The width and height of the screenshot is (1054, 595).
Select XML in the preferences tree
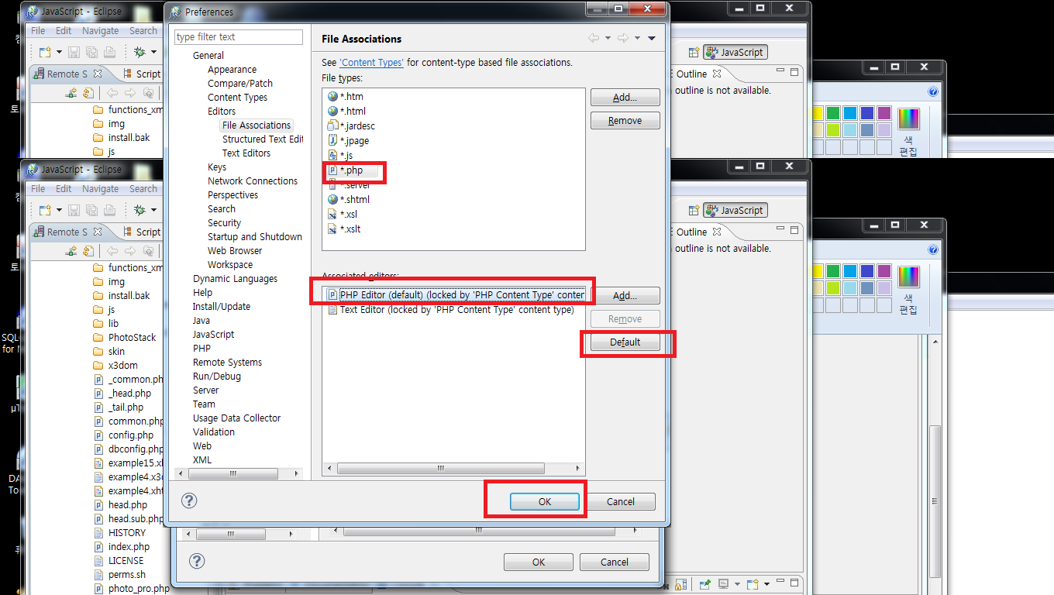(x=202, y=460)
